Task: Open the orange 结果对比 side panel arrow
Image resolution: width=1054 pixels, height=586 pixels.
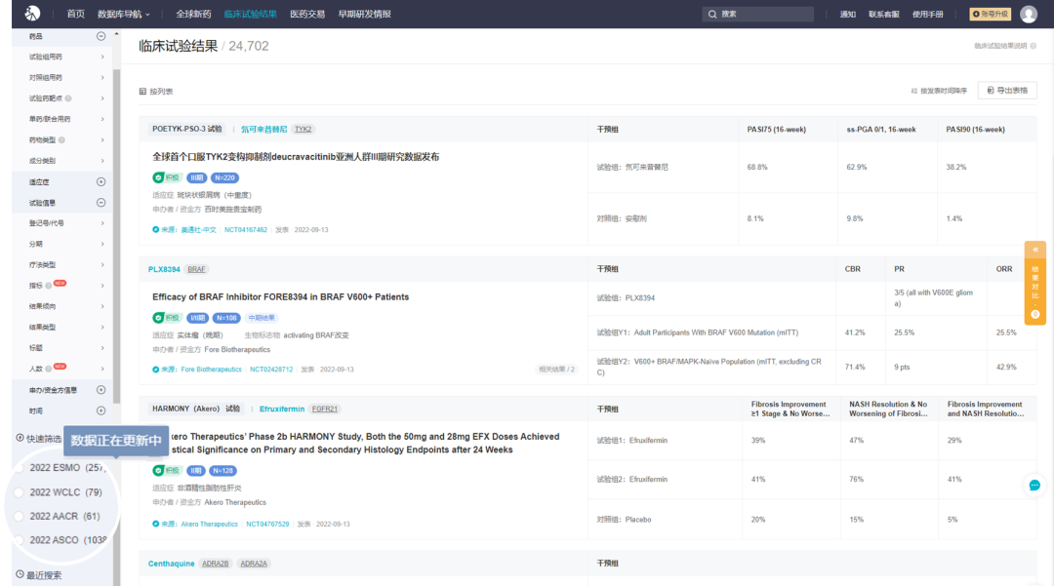Action: coord(1035,250)
